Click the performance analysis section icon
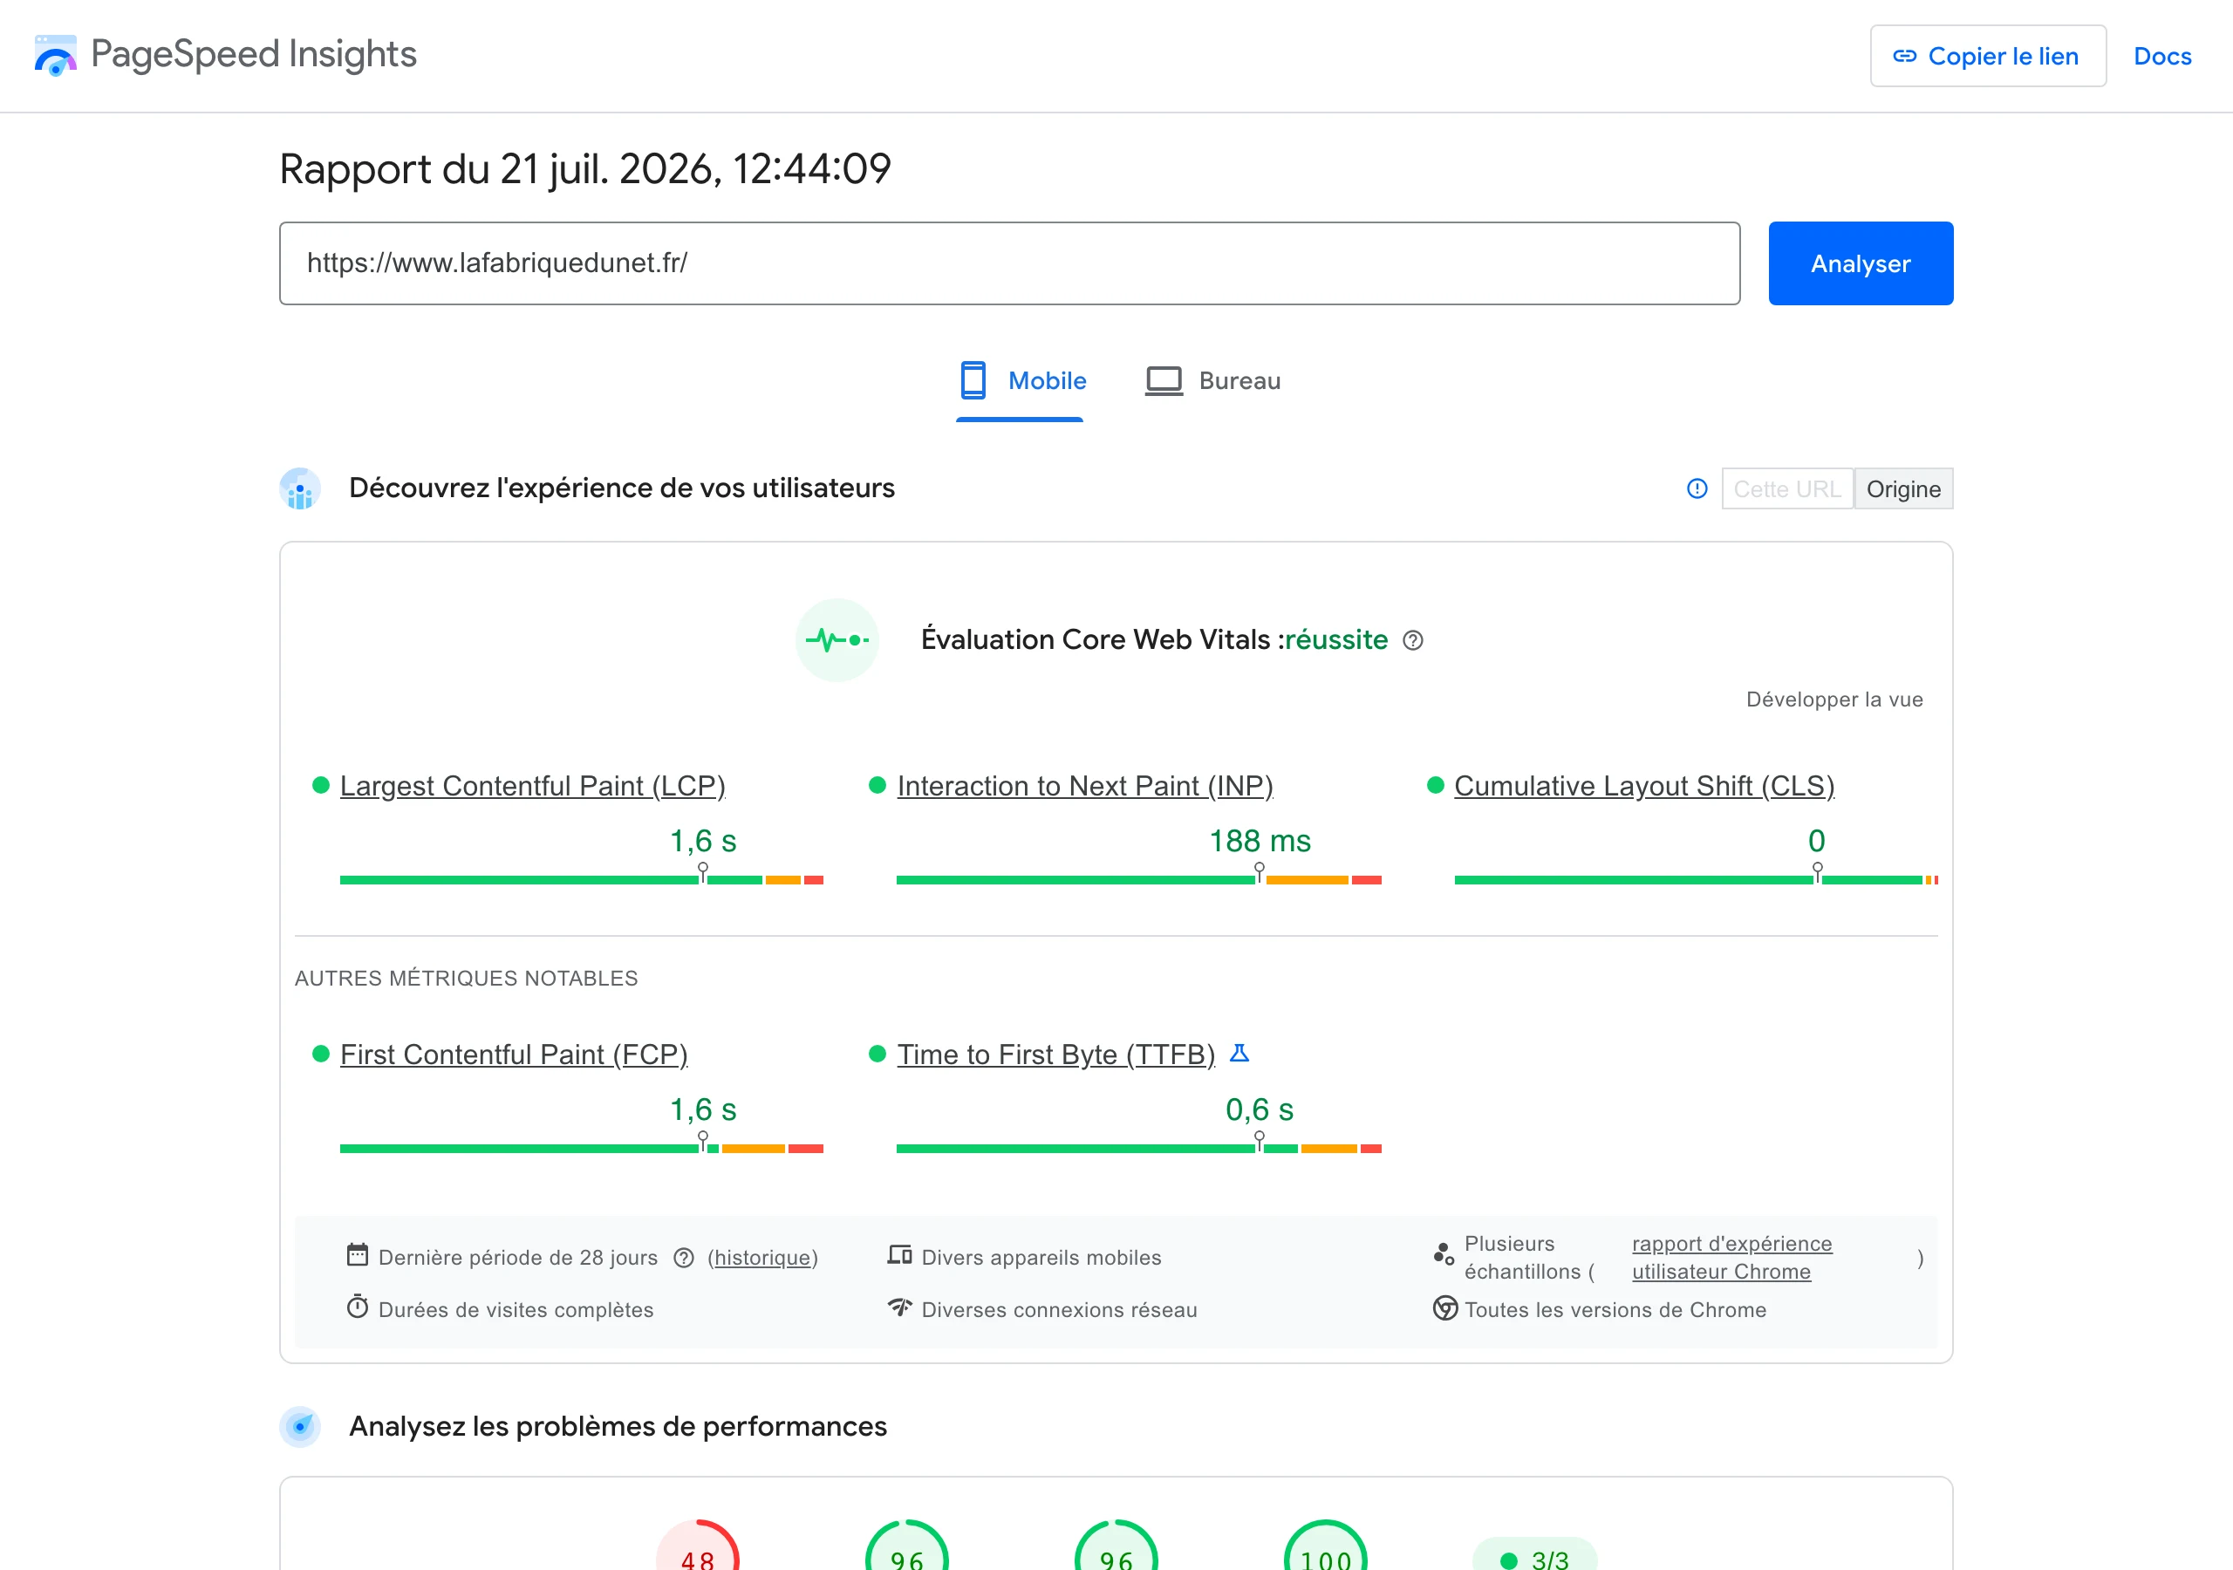Viewport: 2233px width, 1570px height. tap(301, 1426)
